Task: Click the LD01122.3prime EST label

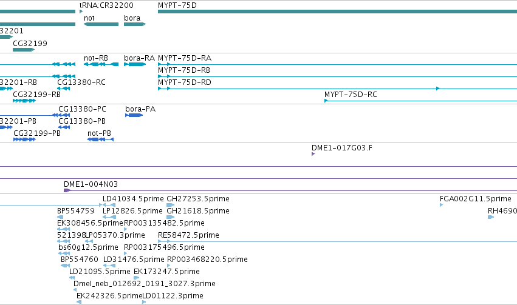Action: pos(173,296)
